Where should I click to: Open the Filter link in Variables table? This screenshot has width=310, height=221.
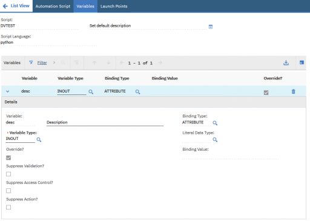(42, 63)
